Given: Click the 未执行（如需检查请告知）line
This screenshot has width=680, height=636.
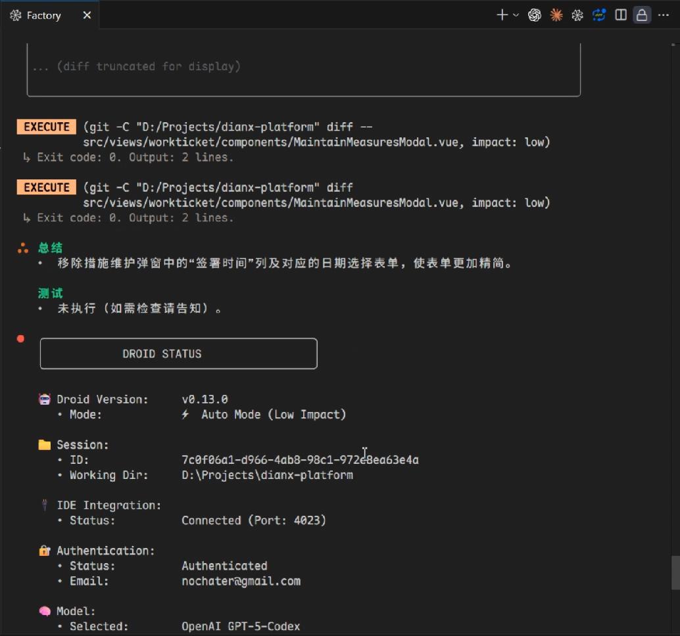Looking at the screenshot, I should point(139,308).
